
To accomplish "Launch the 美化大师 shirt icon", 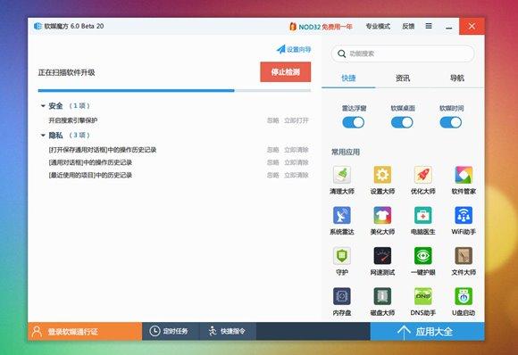I will click(x=382, y=216).
